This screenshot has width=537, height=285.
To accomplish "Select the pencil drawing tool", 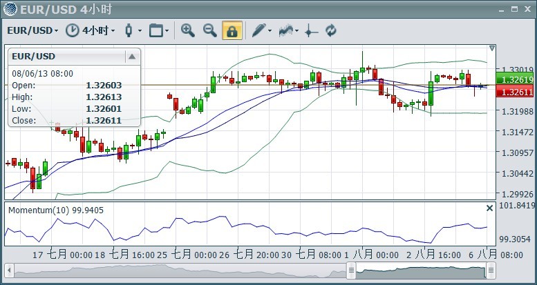I will [259, 30].
